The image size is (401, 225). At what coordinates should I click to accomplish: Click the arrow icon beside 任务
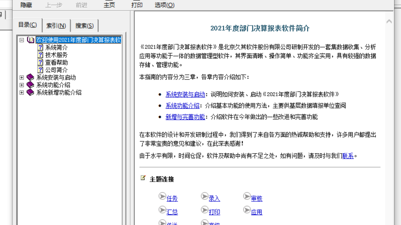pos(162,196)
